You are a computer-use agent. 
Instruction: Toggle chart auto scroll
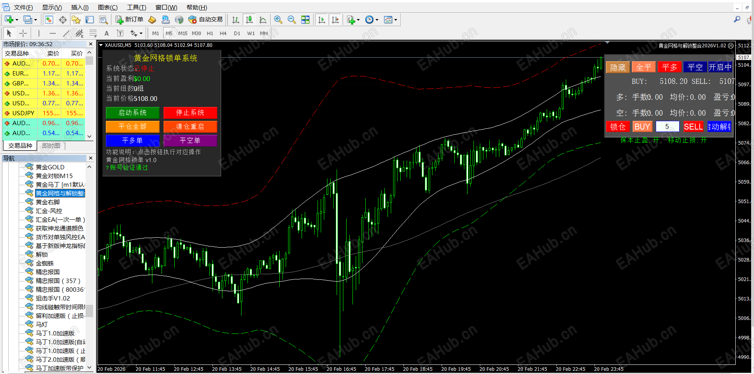pos(321,19)
